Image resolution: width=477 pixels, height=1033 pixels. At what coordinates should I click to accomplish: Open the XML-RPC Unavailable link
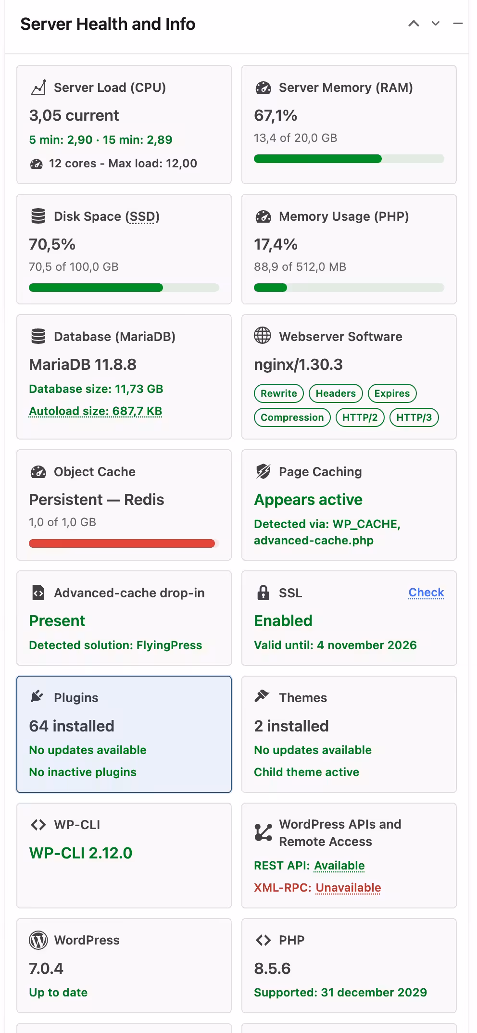(348, 888)
